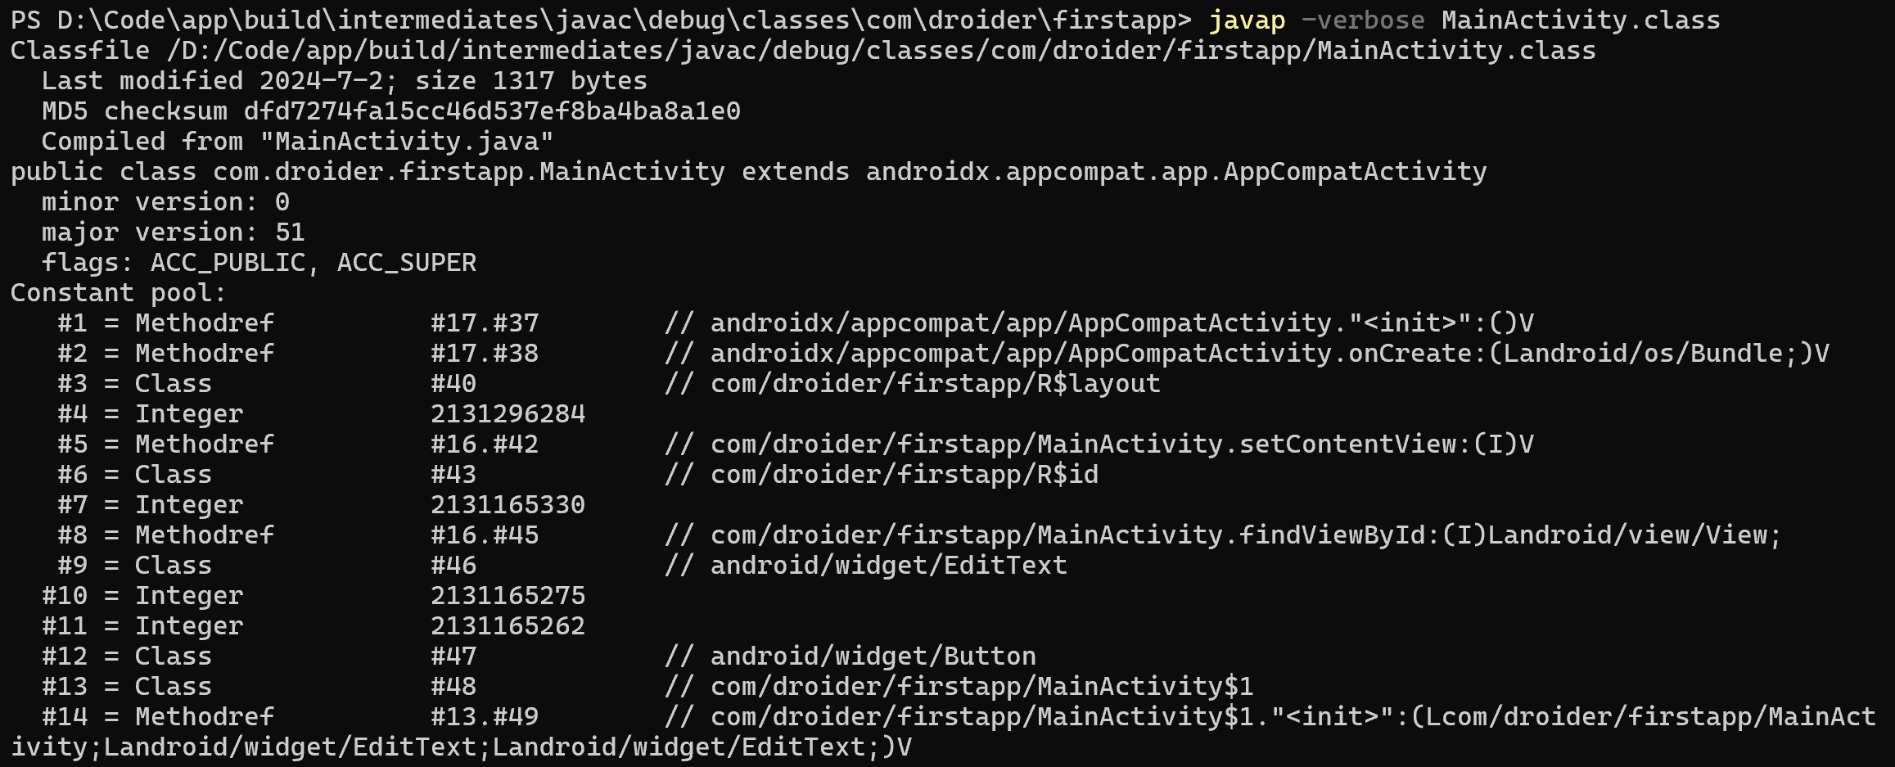
Task: Click 'MainActivity.setContentView:(I)V' comment
Action: pos(1285,444)
